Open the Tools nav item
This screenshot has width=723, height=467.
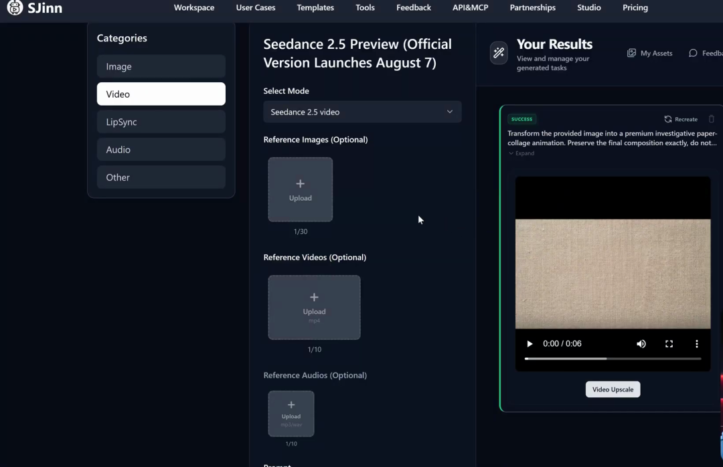pyautogui.click(x=366, y=7)
